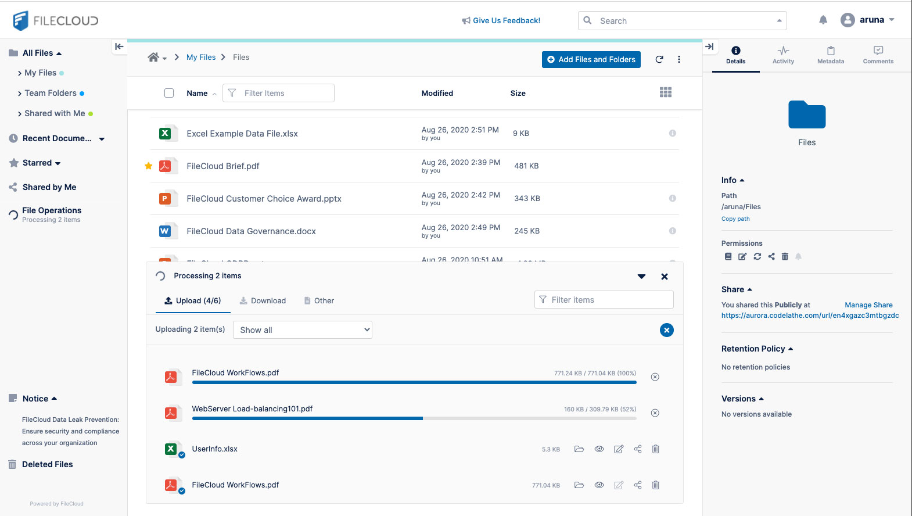Preview UserInfo.xlsx with the eye icon
Image resolution: width=912 pixels, height=516 pixels.
[599, 449]
